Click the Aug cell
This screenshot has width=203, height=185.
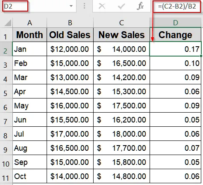(x=29, y=148)
